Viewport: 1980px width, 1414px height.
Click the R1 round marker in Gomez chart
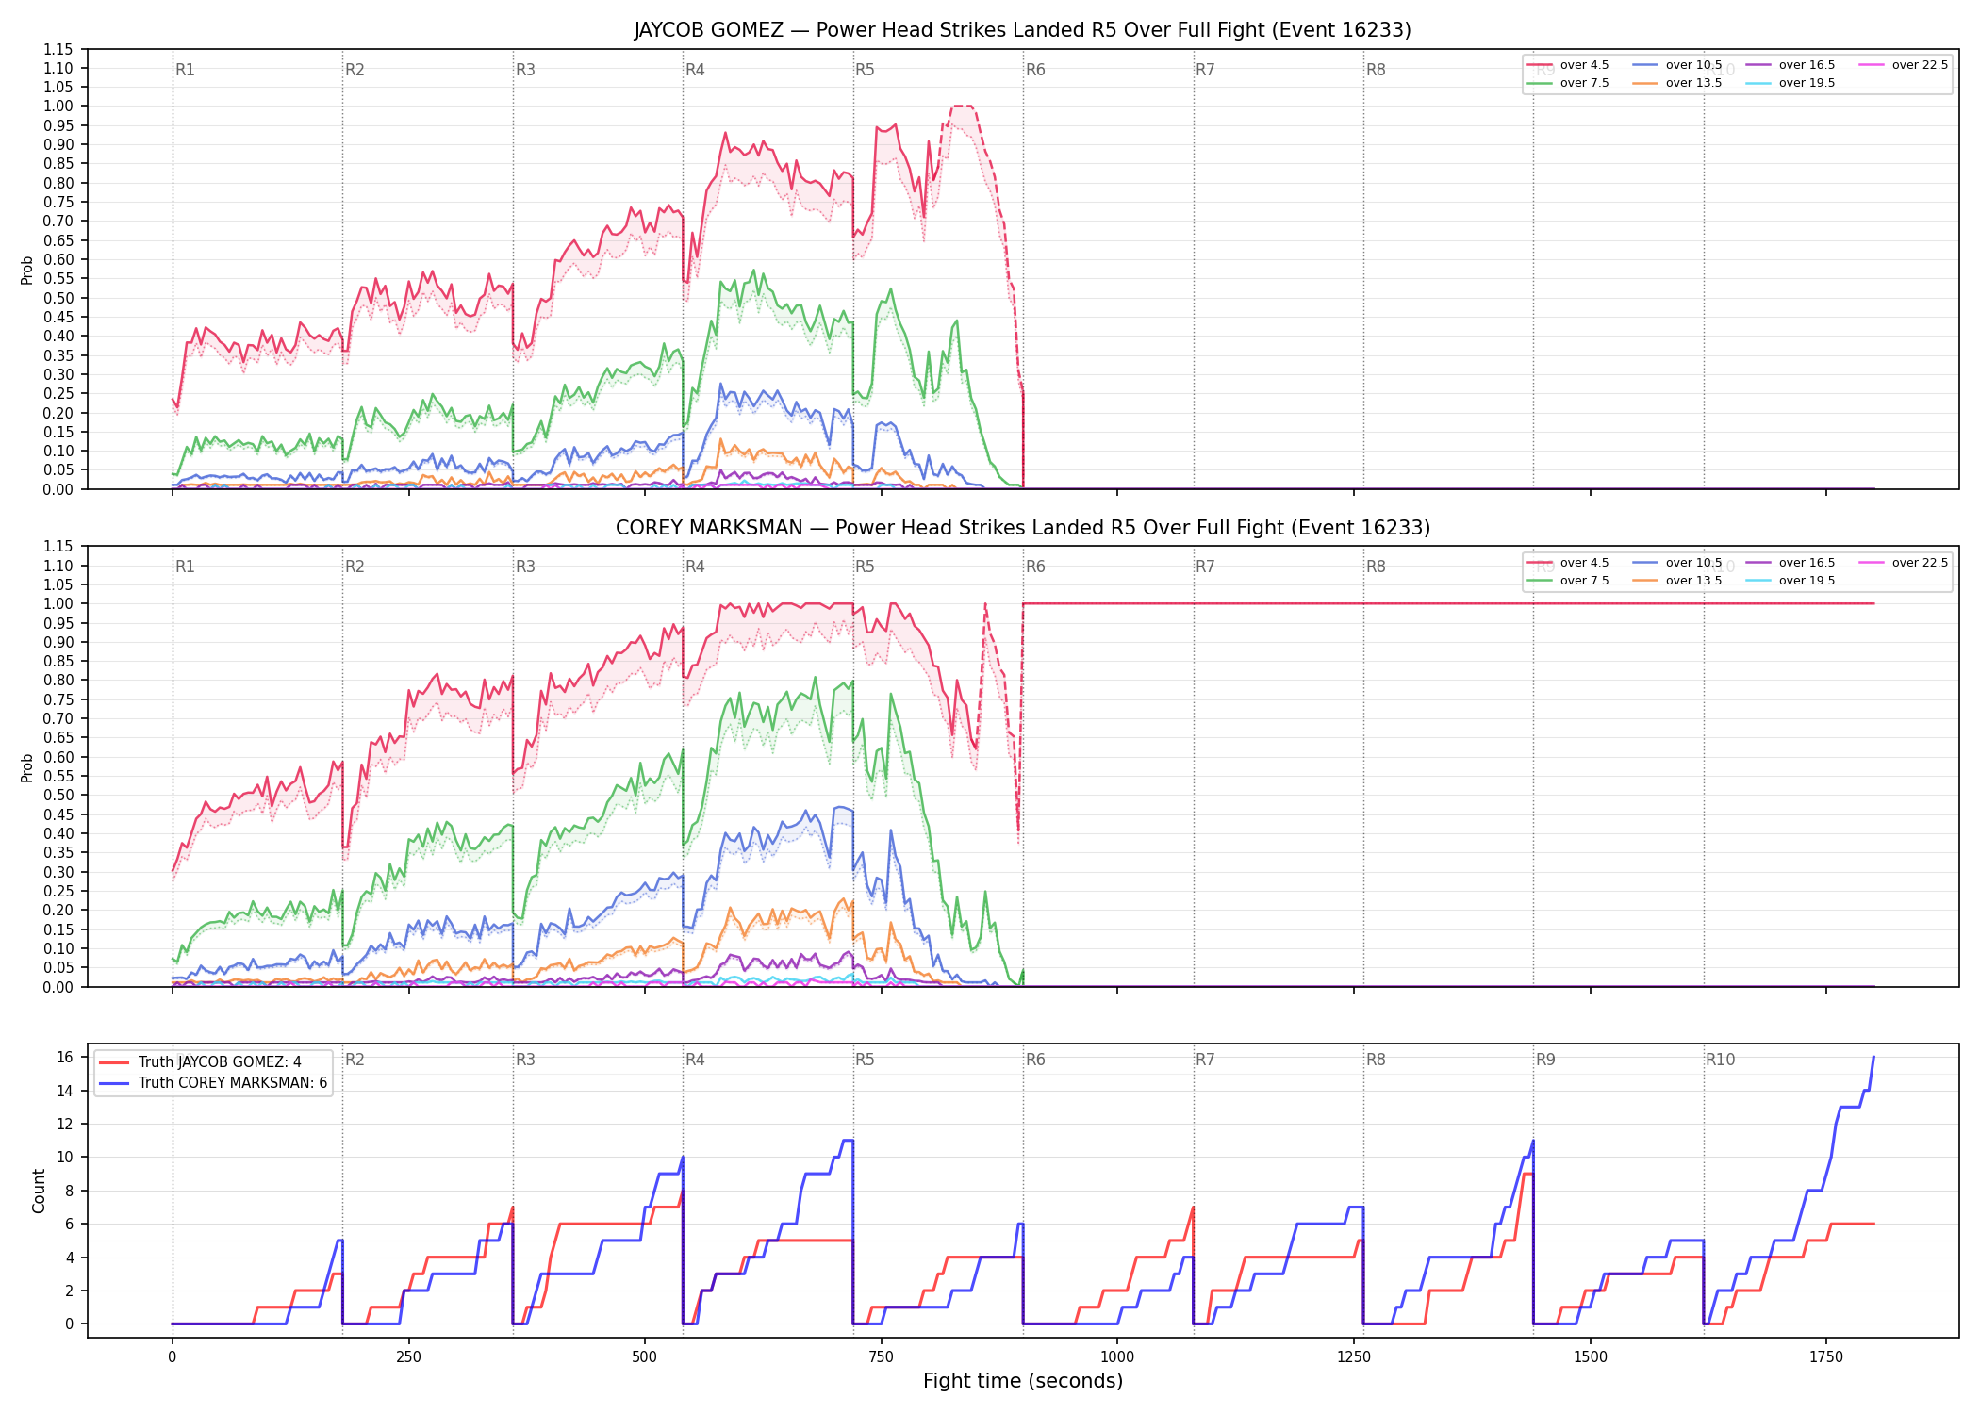tap(185, 70)
